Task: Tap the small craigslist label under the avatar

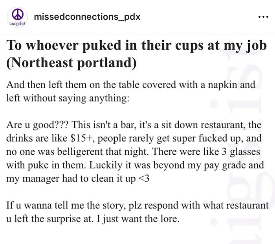Action: click(x=17, y=24)
